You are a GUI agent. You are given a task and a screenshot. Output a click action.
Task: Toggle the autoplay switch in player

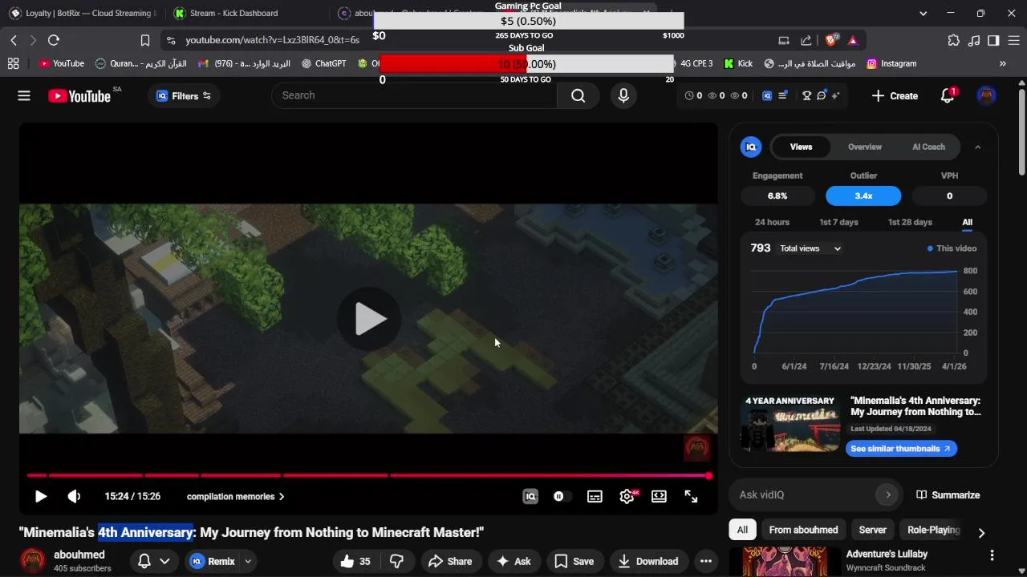562,496
